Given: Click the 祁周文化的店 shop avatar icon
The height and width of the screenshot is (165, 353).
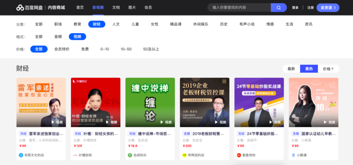Looking at the screenshot, I should [x=21, y=155].
